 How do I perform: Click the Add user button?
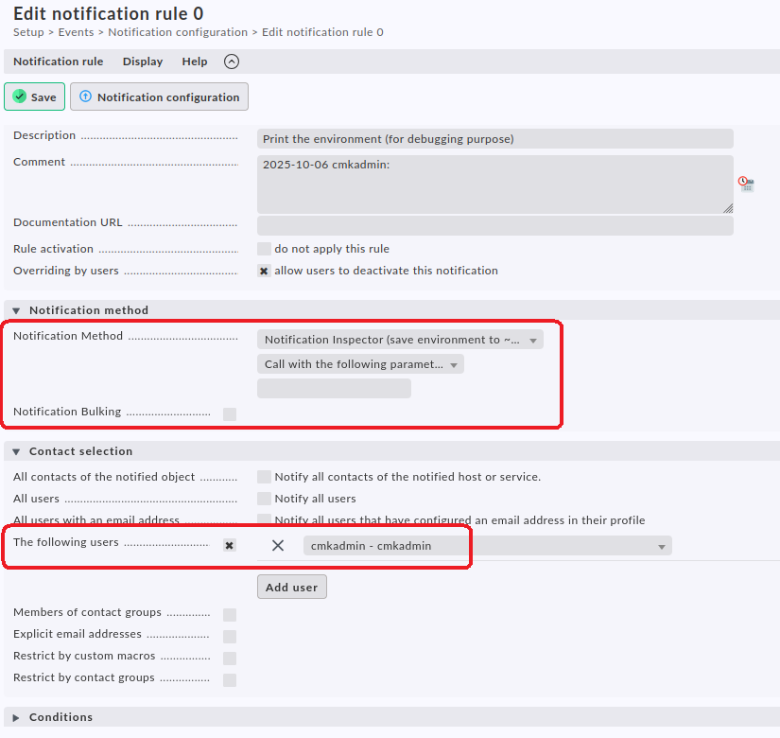point(291,587)
